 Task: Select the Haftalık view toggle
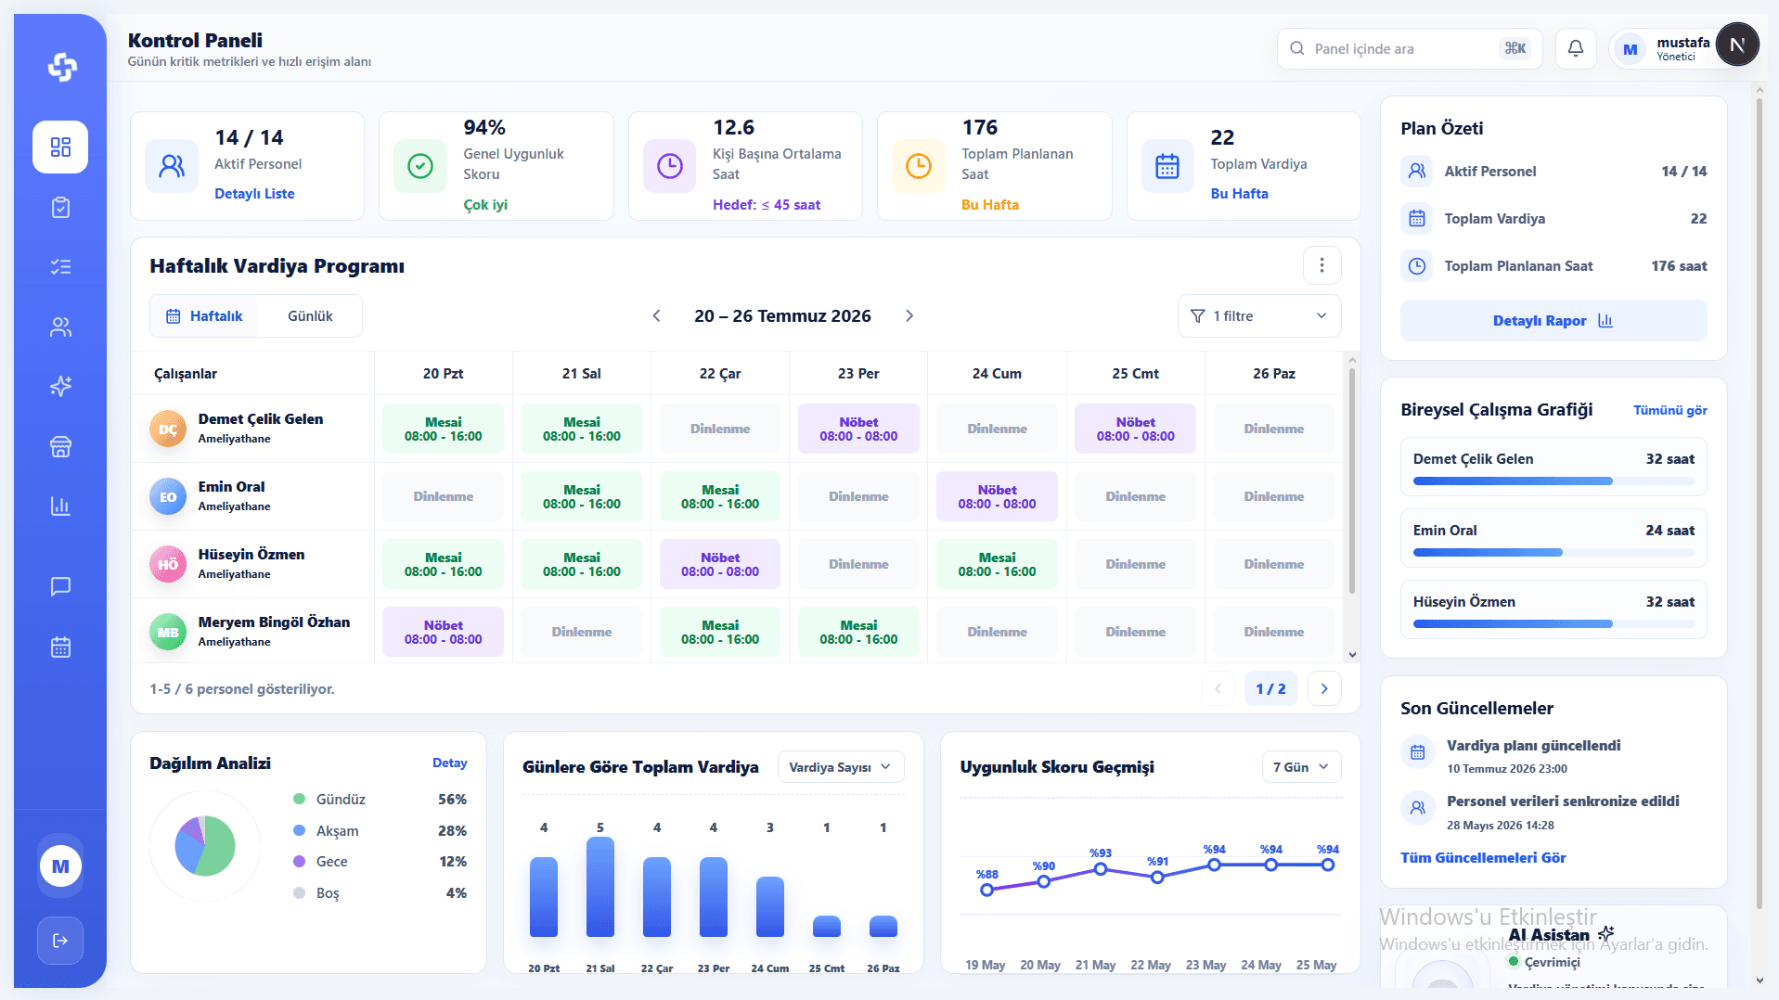(204, 316)
